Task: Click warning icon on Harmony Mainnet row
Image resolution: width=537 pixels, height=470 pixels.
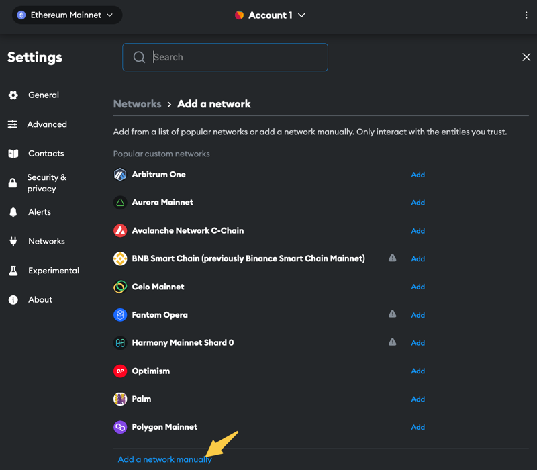Action: (393, 342)
